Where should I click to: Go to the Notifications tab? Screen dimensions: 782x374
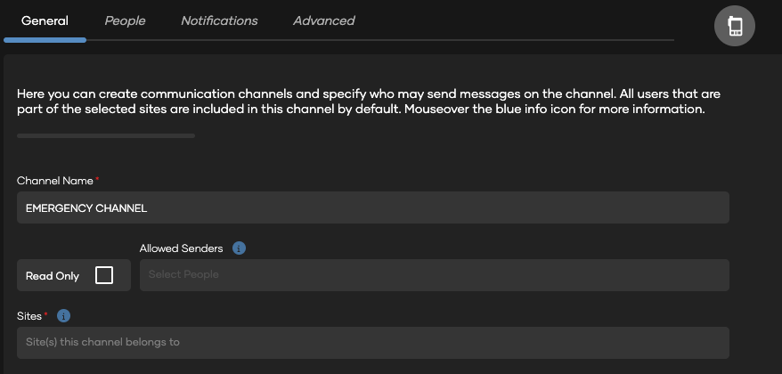pos(219,21)
